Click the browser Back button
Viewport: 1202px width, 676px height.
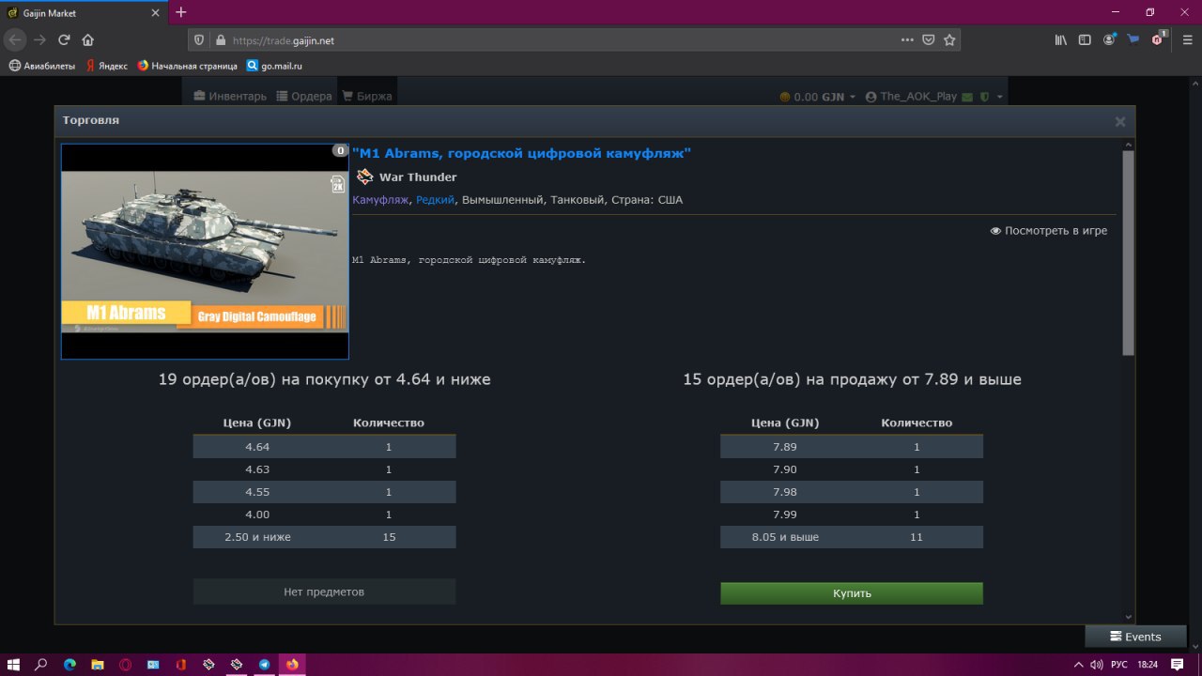click(x=15, y=40)
